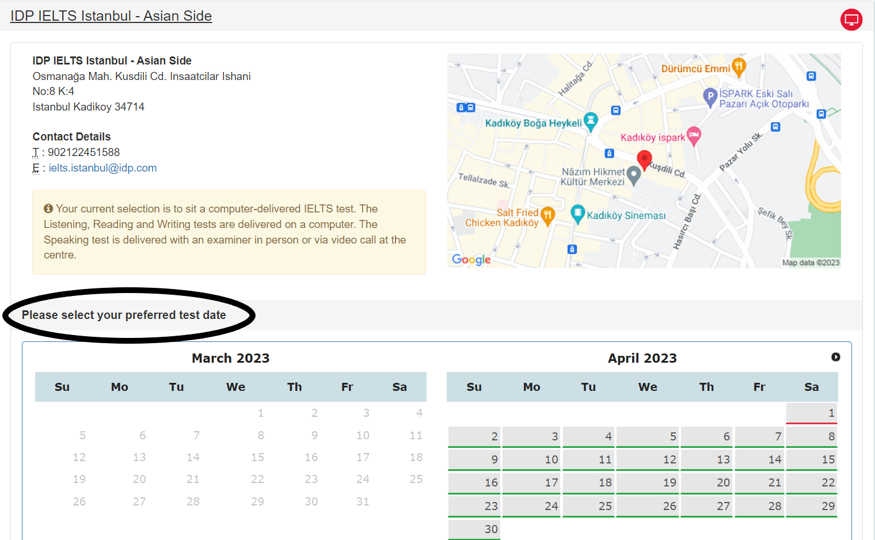The width and height of the screenshot is (875, 540).
Task: Open the IDP IELTS Istanbul - Asian Side title link
Action: pos(111,16)
